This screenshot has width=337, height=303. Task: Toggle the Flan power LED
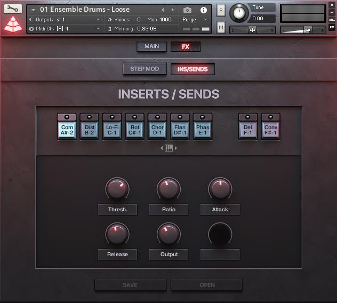[180, 117]
